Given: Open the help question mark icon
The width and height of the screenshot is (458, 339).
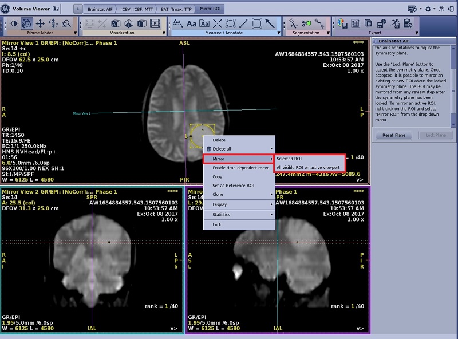Looking at the screenshot, I should [442, 9].
